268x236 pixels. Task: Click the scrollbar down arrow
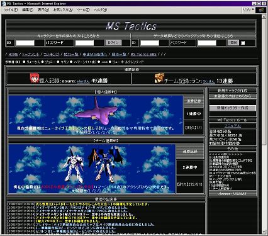[x=264, y=232]
